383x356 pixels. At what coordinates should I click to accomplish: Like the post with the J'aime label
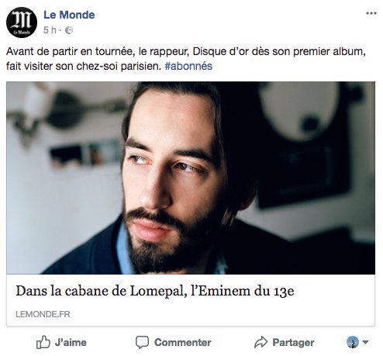[x=71, y=342]
